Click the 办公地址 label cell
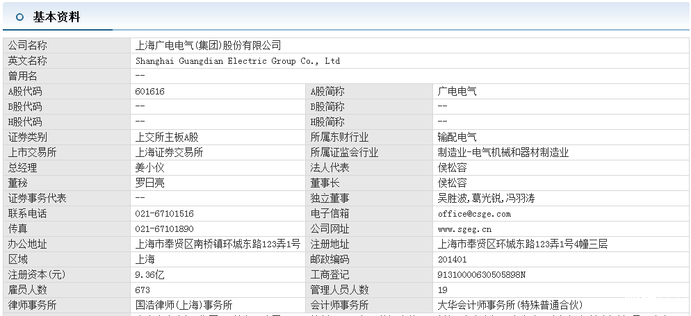 pos(67,244)
